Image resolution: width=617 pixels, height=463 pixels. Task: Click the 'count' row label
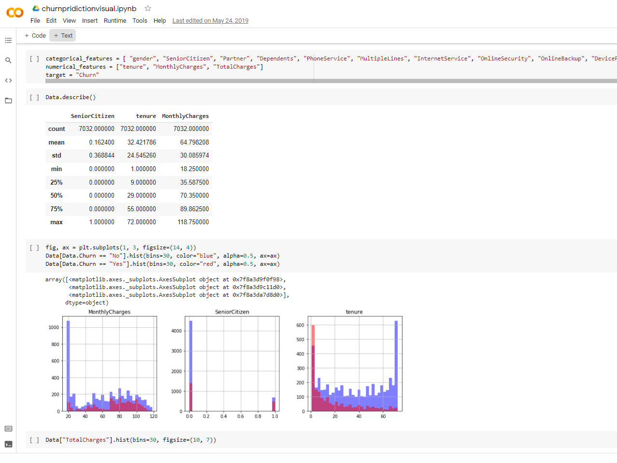(x=57, y=129)
